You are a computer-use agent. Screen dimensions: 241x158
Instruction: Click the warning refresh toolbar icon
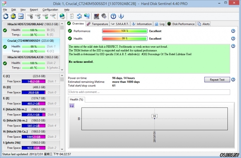coord(13,16)
